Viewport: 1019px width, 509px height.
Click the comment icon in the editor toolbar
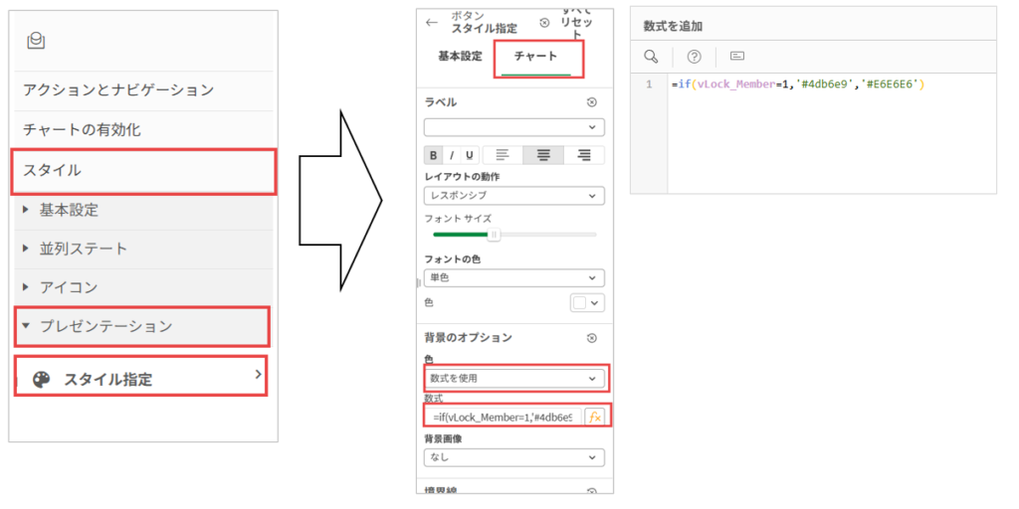pos(737,56)
